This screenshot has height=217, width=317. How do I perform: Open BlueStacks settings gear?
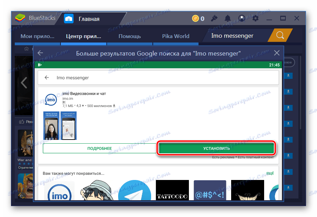pyautogui.click(x=255, y=19)
